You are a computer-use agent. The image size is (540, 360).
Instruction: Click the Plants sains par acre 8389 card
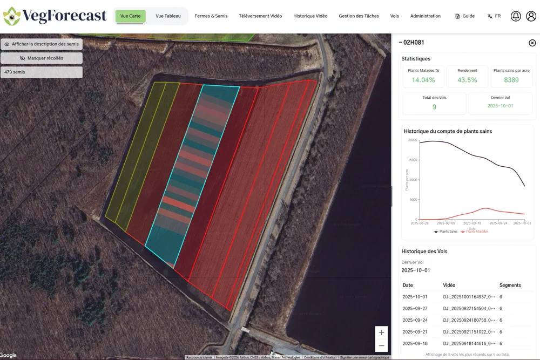511,76
